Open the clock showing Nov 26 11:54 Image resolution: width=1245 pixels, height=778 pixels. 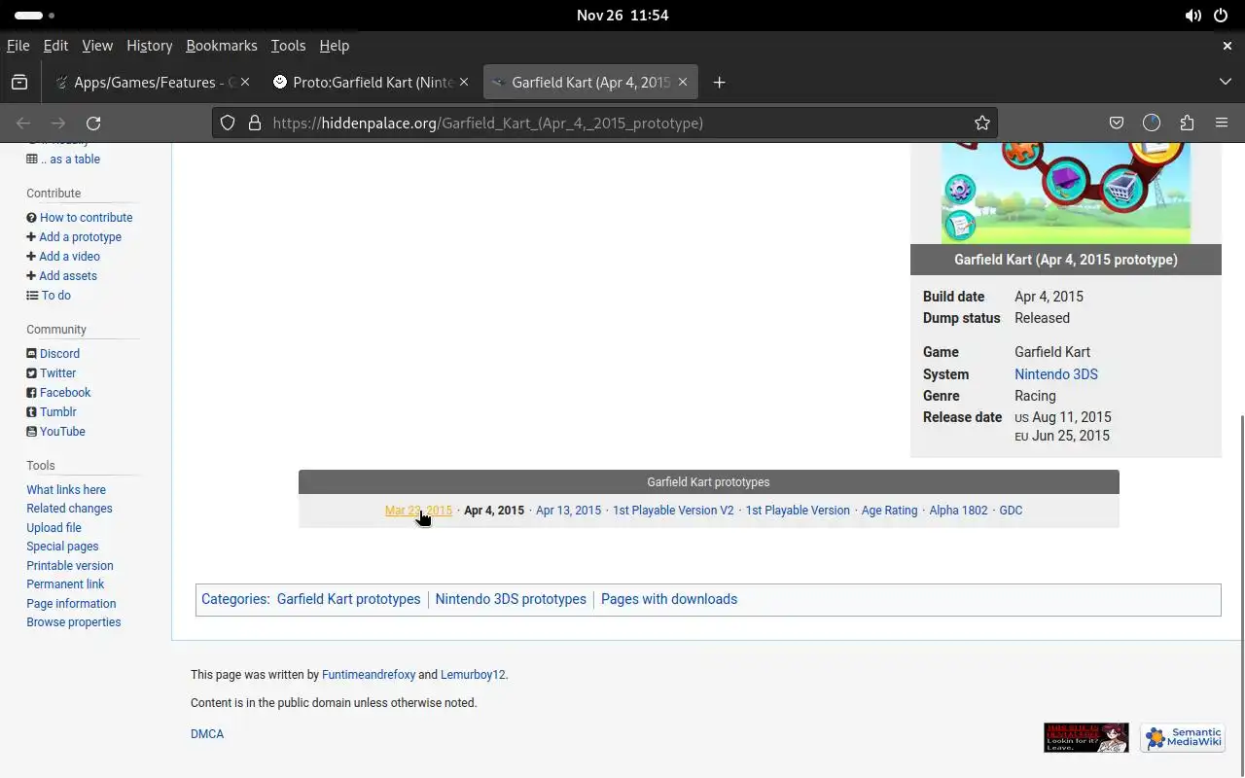coord(622,16)
